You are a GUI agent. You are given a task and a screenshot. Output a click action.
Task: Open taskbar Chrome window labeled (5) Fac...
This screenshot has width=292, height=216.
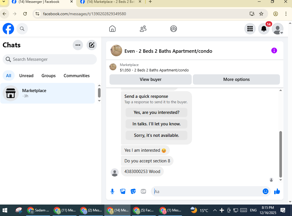[144, 210]
